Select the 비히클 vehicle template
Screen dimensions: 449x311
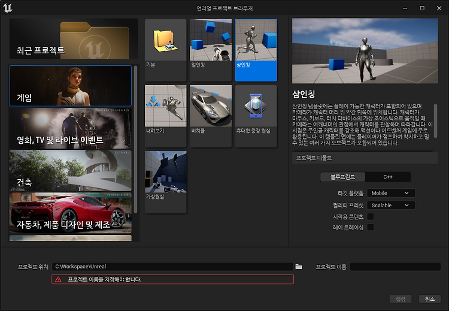[x=211, y=116]
